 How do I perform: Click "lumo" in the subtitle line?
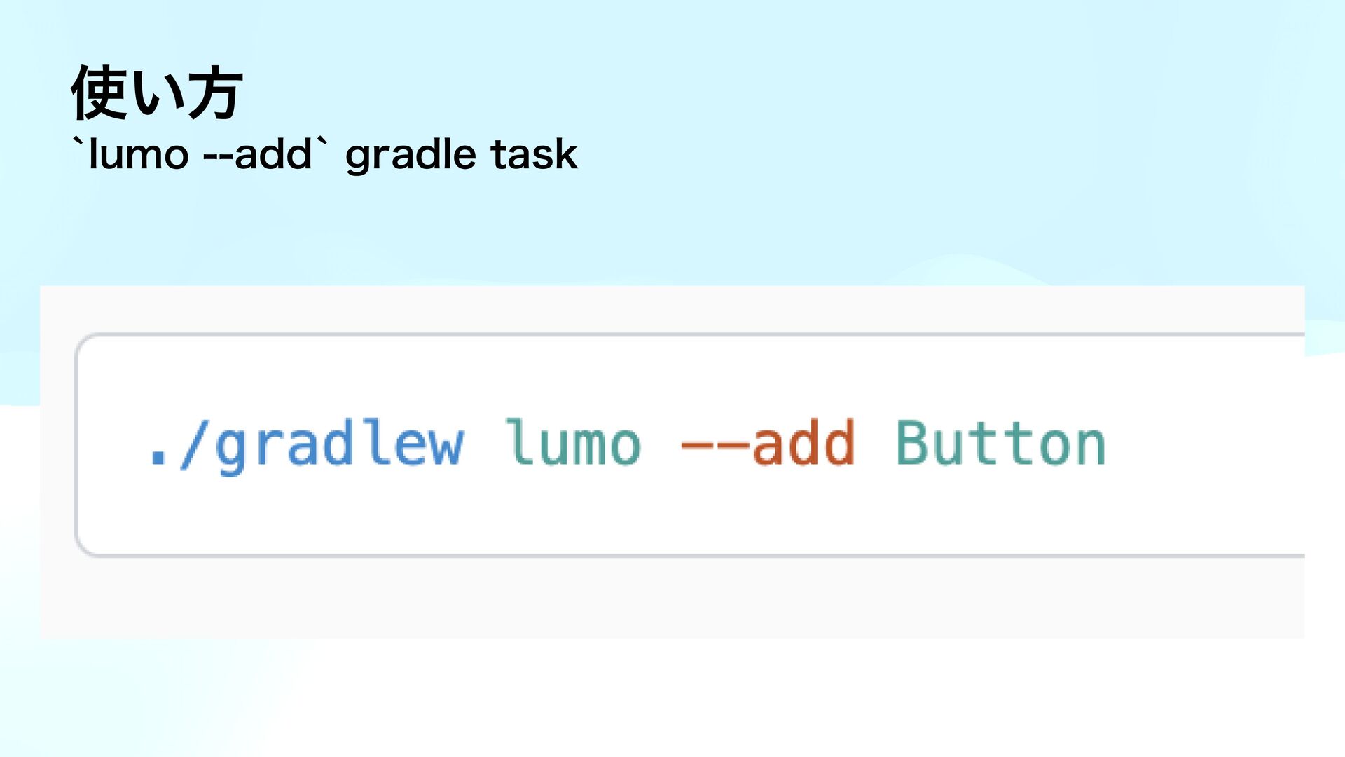point(139,155)
